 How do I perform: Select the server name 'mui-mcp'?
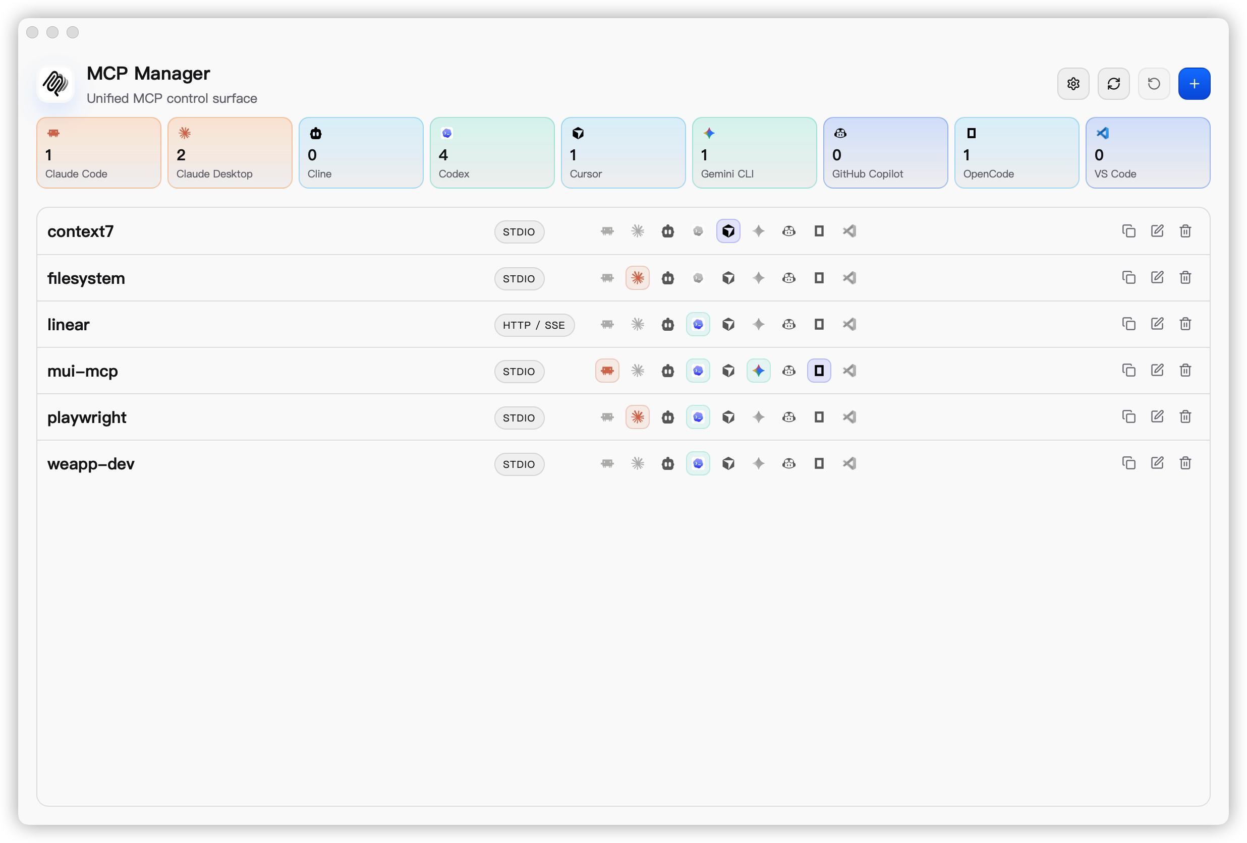[82, 371]
